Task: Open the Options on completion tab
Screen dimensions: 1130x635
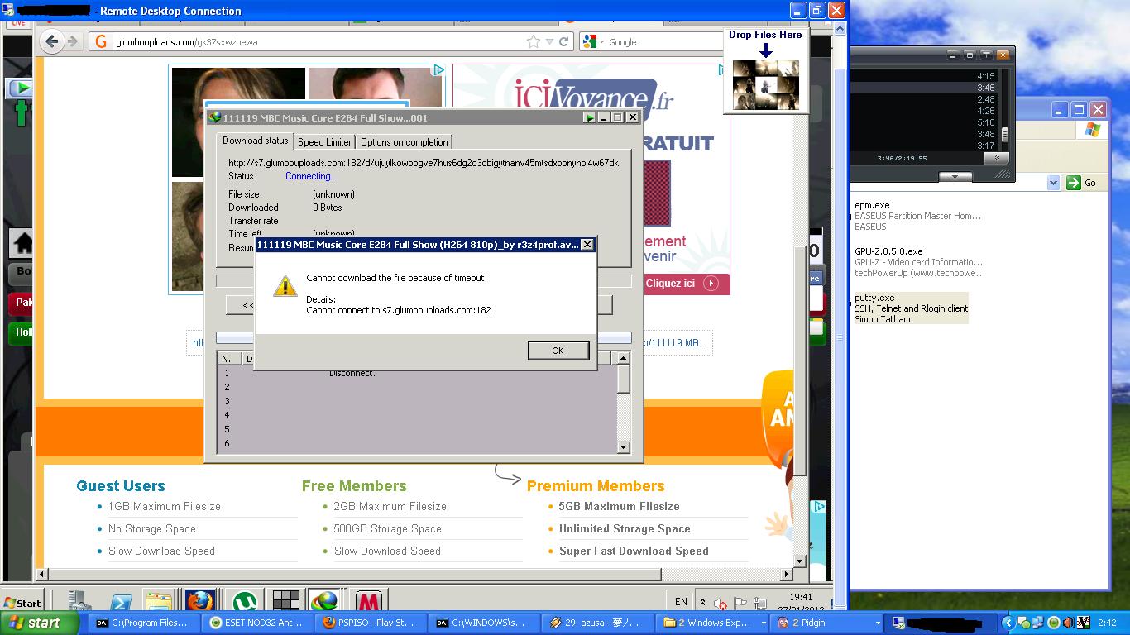Action: [404, 142]
